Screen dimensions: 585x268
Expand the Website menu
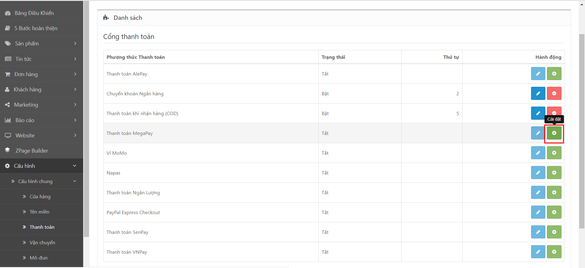(41, 136)
